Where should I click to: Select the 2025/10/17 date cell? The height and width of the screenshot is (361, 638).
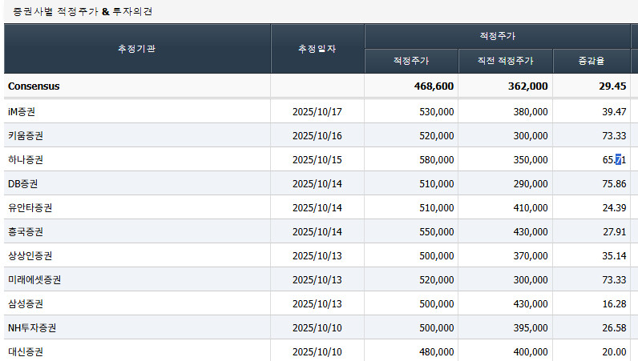click(x=317, y=111)
